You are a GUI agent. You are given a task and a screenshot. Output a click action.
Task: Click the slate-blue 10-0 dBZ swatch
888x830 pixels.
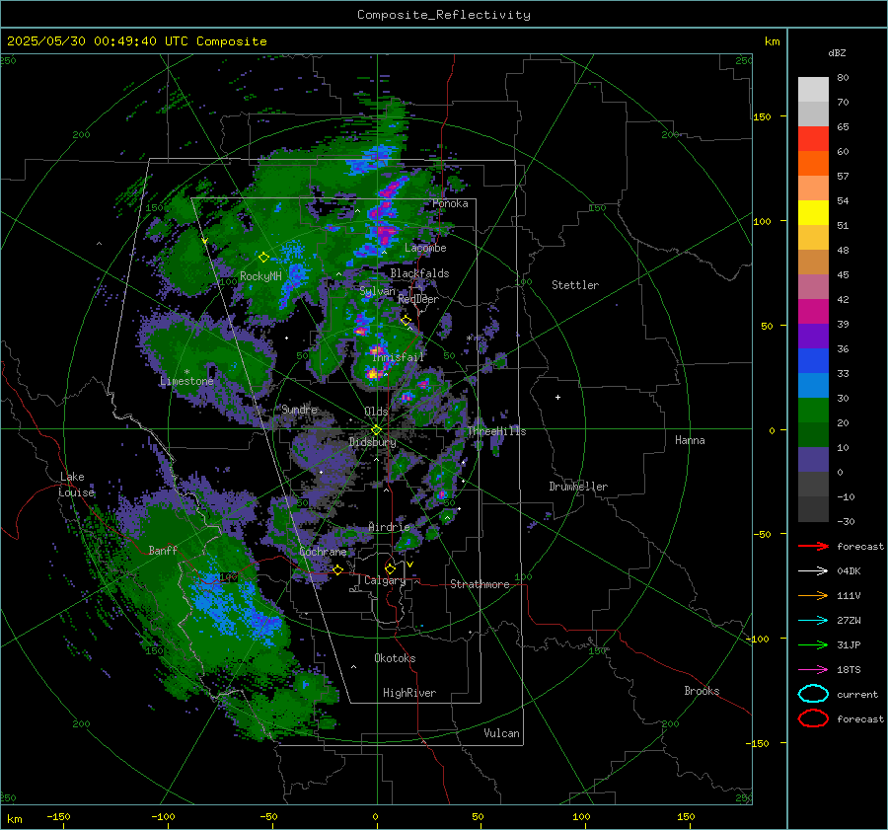coord(813,460)
